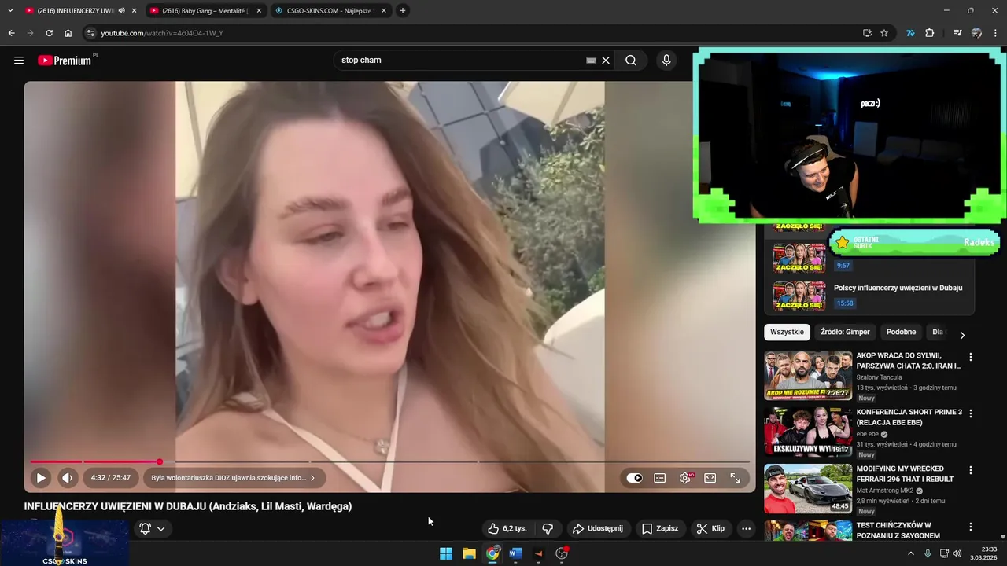Like the video (6,2 tys.)
The width and height of the screenshot is (1007, 566).
click(x=507, y=528)
